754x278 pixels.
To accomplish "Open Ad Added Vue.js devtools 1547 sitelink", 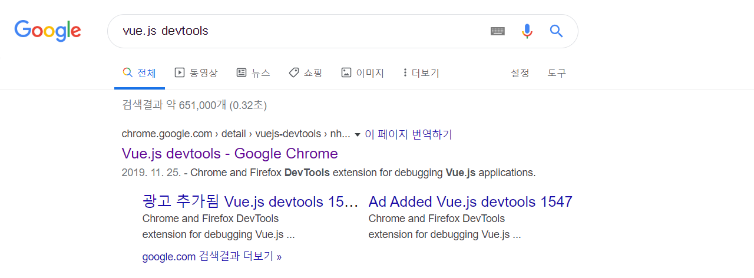I will [x=471, y=202].
